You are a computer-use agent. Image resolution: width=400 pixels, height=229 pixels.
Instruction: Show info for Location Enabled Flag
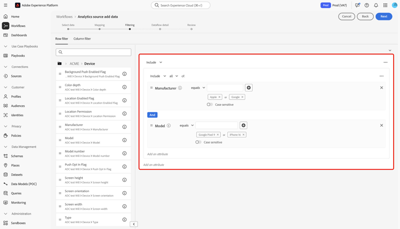[x=124, y=100]
